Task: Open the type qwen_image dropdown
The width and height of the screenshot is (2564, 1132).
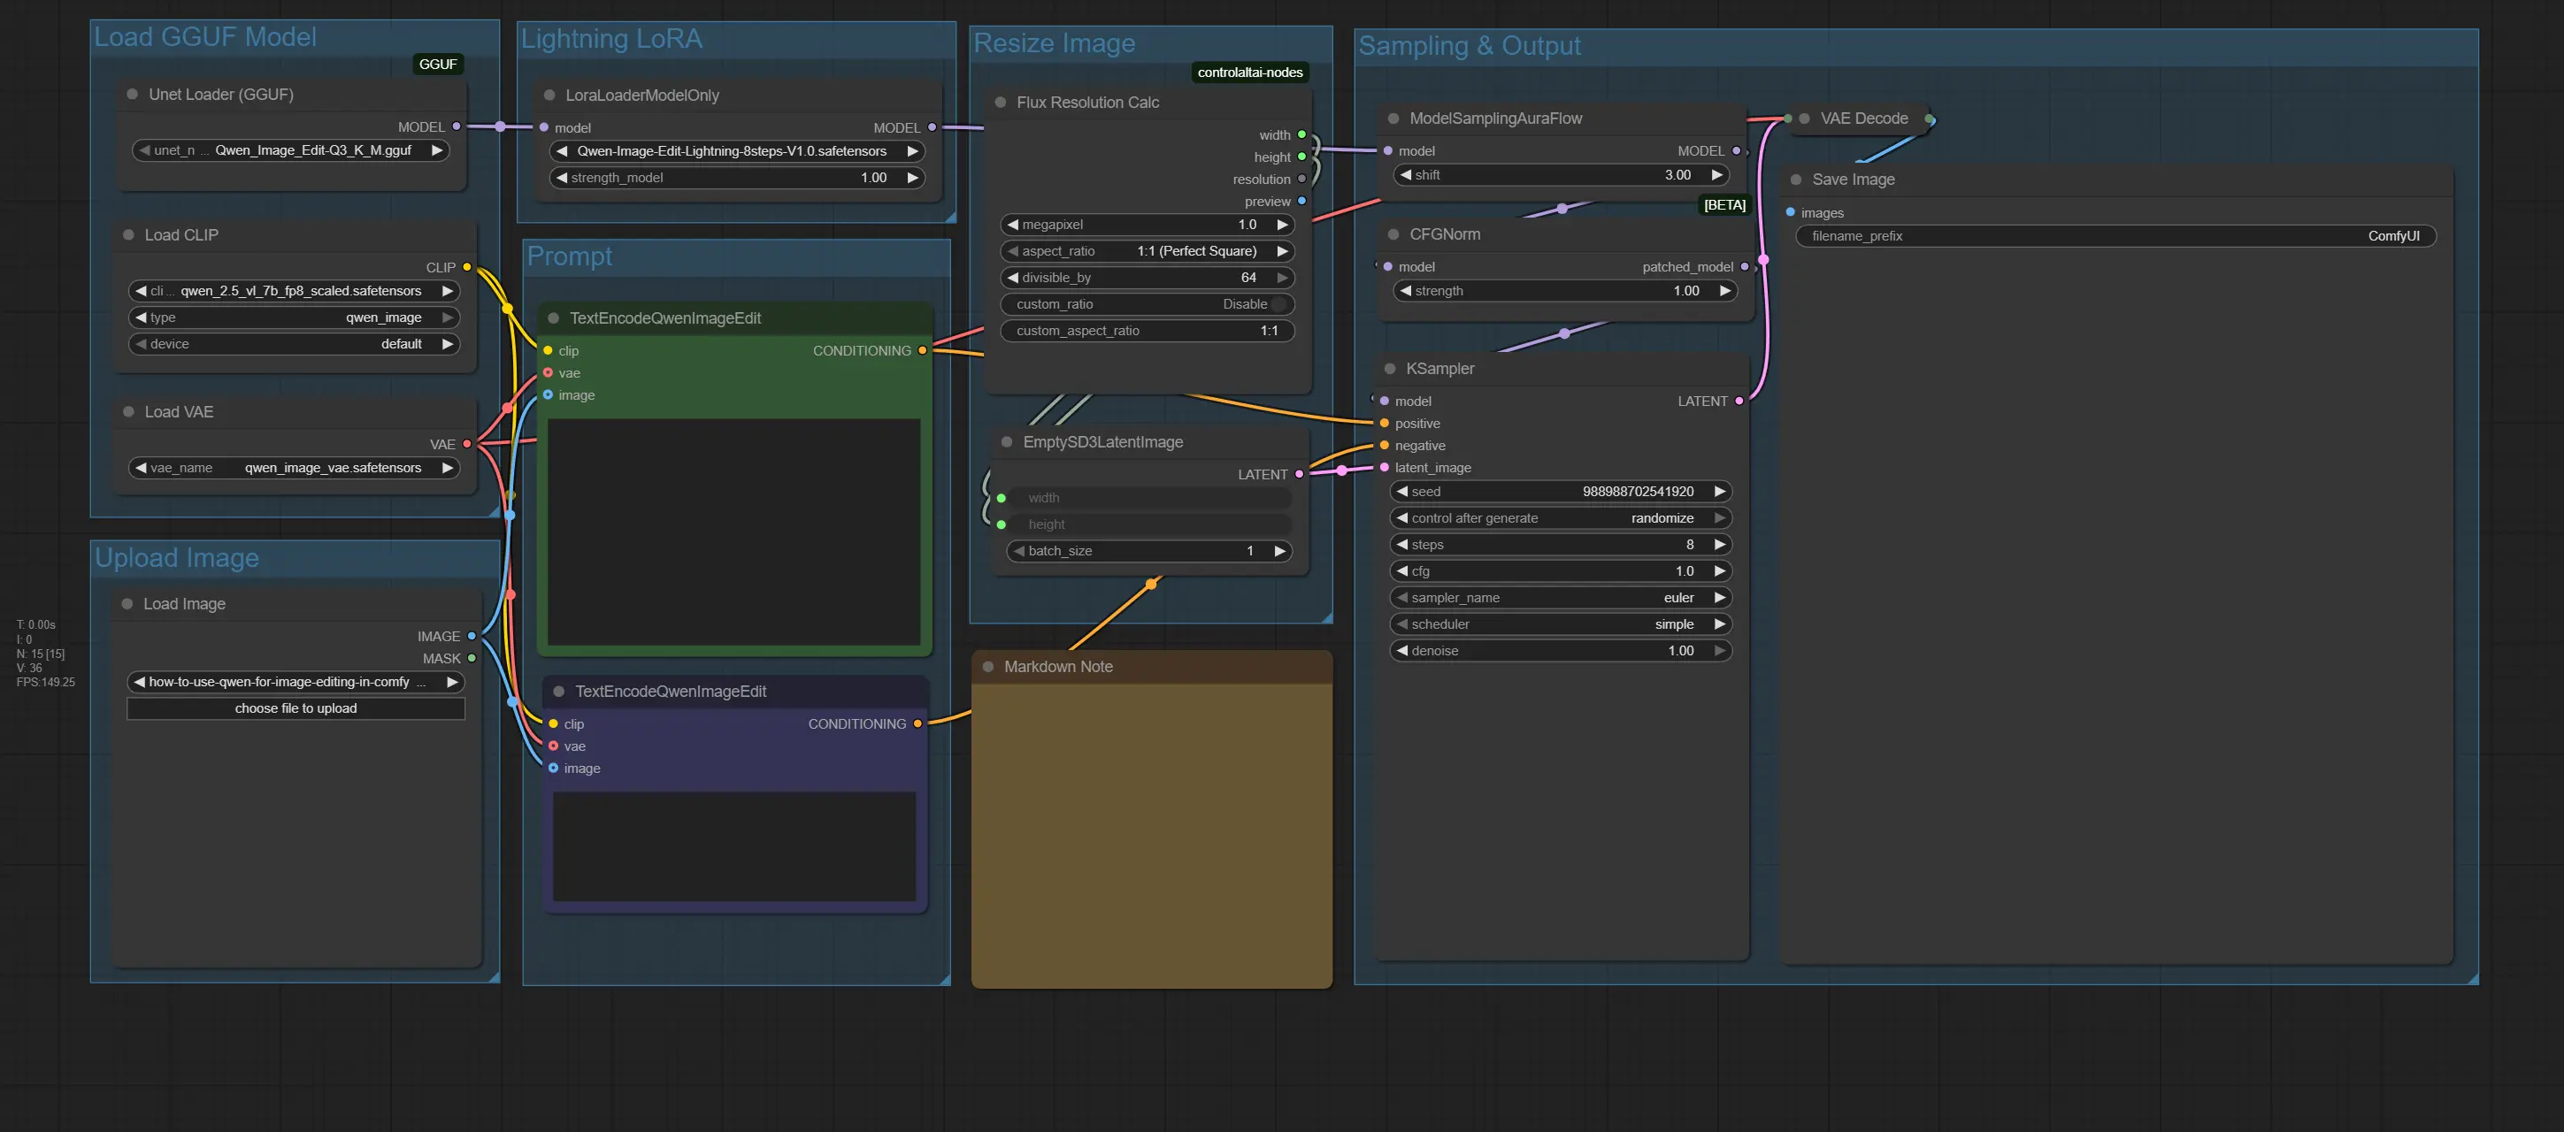Action: 295,317
